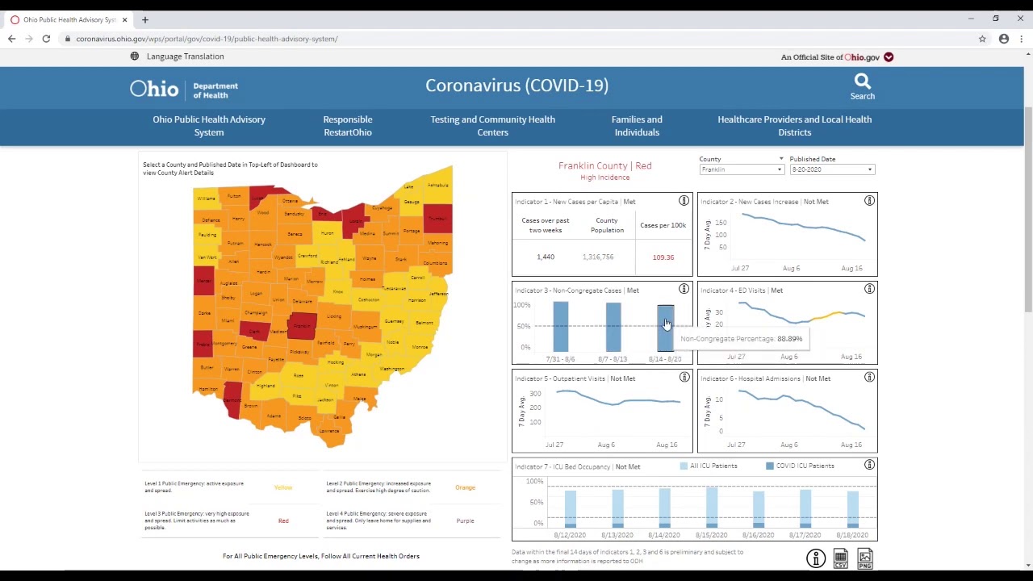This screenshot has width=1033, height=581.
Task: Select Washington County on the map
Action: (391, 369)
